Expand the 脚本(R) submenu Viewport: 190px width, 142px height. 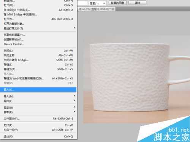click(38, 112)
